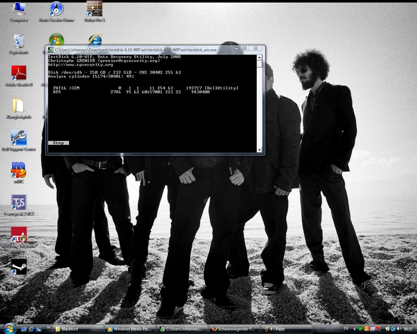Open the DE language bar selector
The height and width of the screenshot is (334, 417).
tap(346, 329)
